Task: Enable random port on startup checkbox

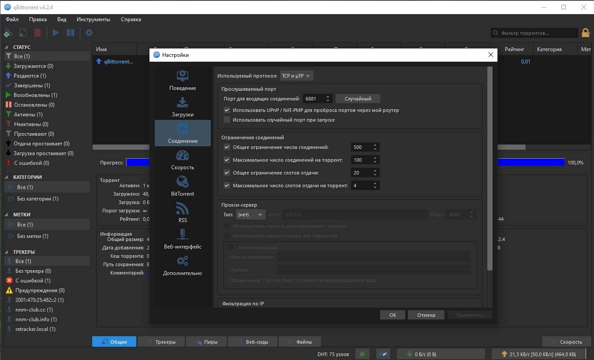Action: [227, 120]
